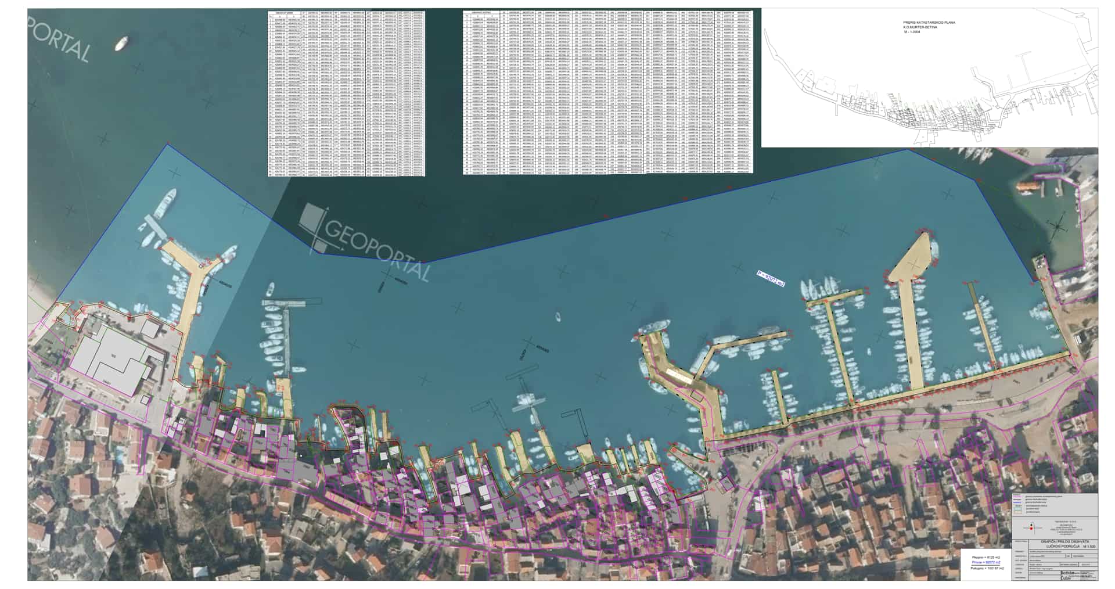This screenshot has width=1115, height=589.
Task: Click the "LUČKOG PODRUČJA M 1:500" line
Action: (1071, 547)
